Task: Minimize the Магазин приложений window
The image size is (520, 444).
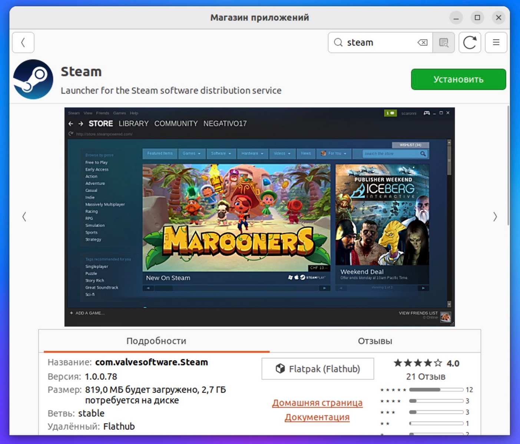Action: pos(456,18)
